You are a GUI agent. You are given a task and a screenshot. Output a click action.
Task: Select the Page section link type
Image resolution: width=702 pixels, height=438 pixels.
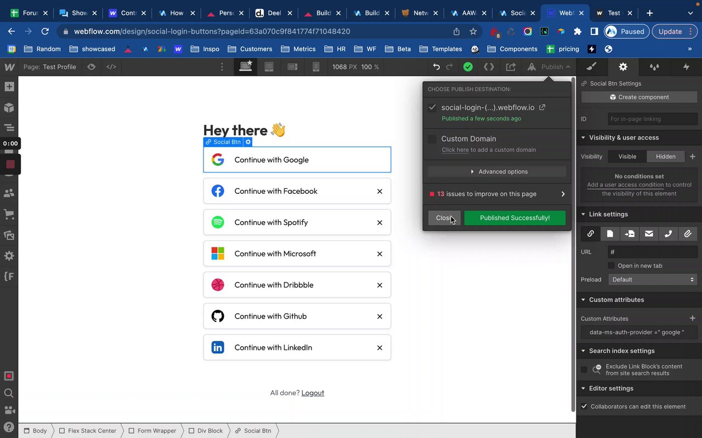point(630,234)
